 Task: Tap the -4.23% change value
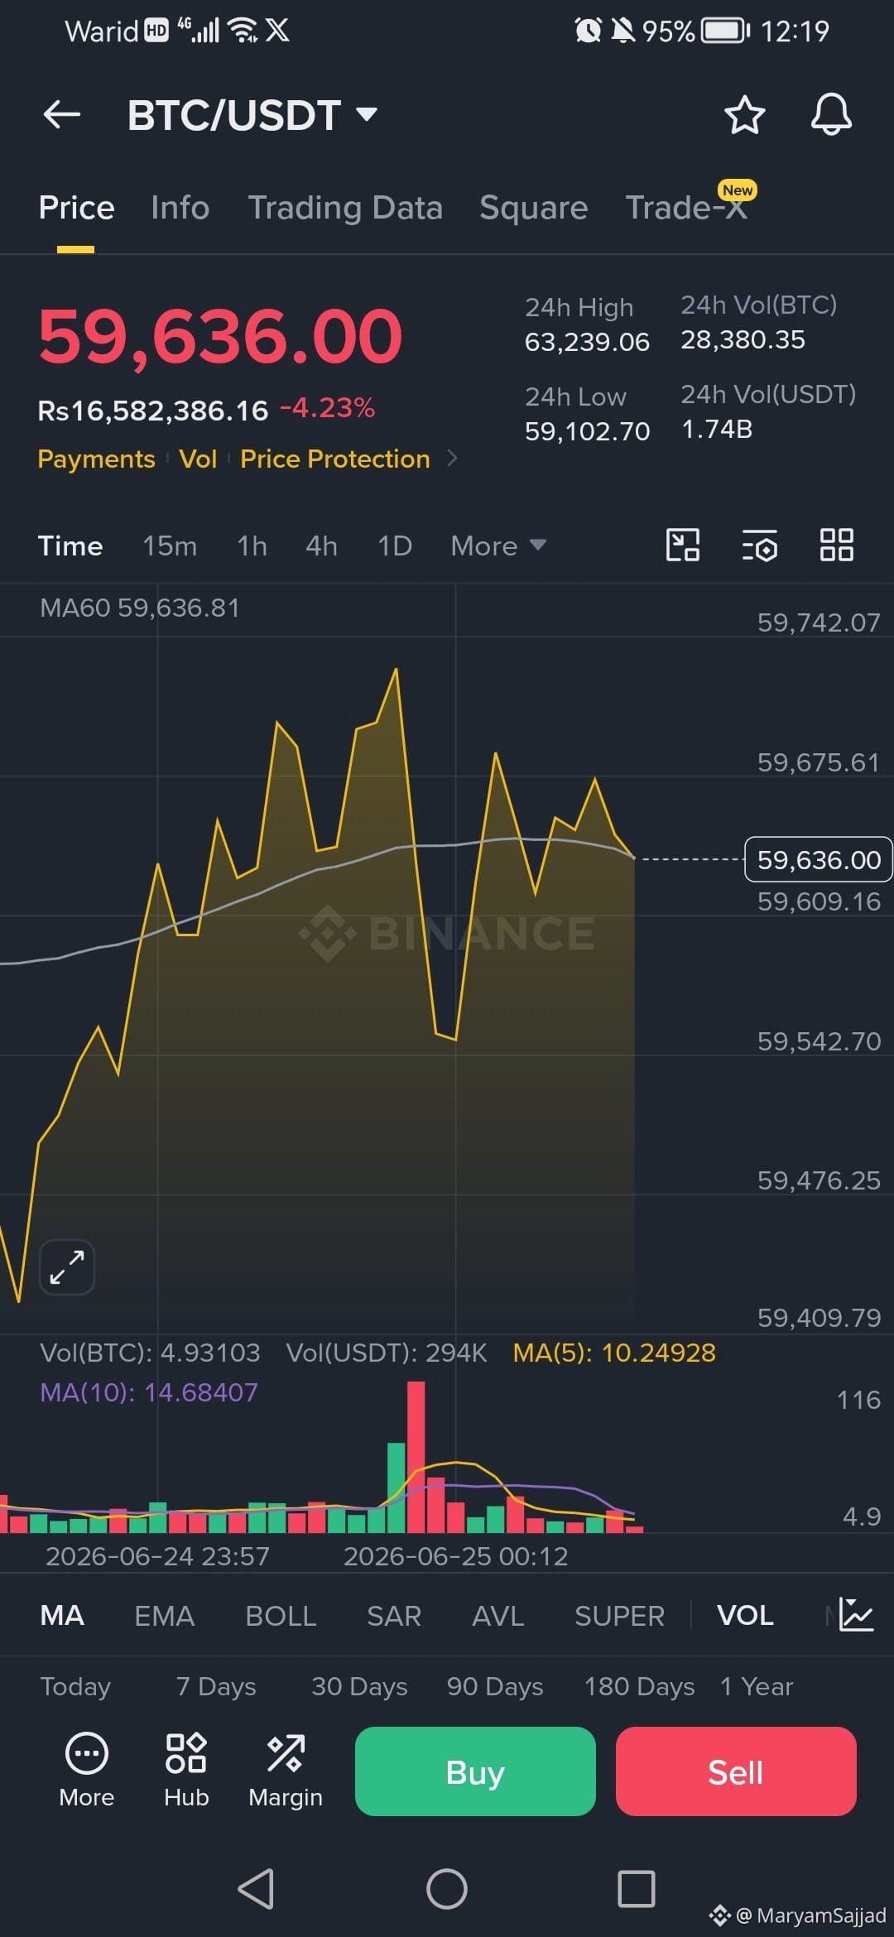point(327,408)
